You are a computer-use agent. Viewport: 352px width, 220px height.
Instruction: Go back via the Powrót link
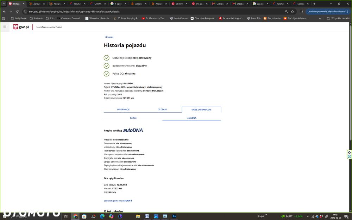(x=109, y=37)
